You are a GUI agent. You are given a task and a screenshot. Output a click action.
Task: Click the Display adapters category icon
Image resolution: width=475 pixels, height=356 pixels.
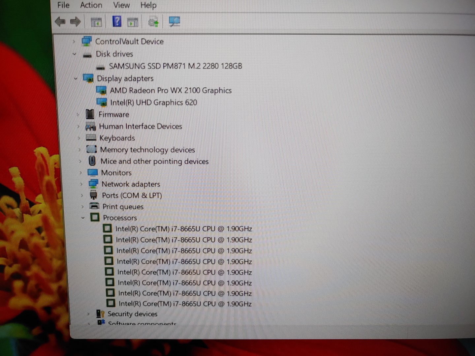point(88,78)
